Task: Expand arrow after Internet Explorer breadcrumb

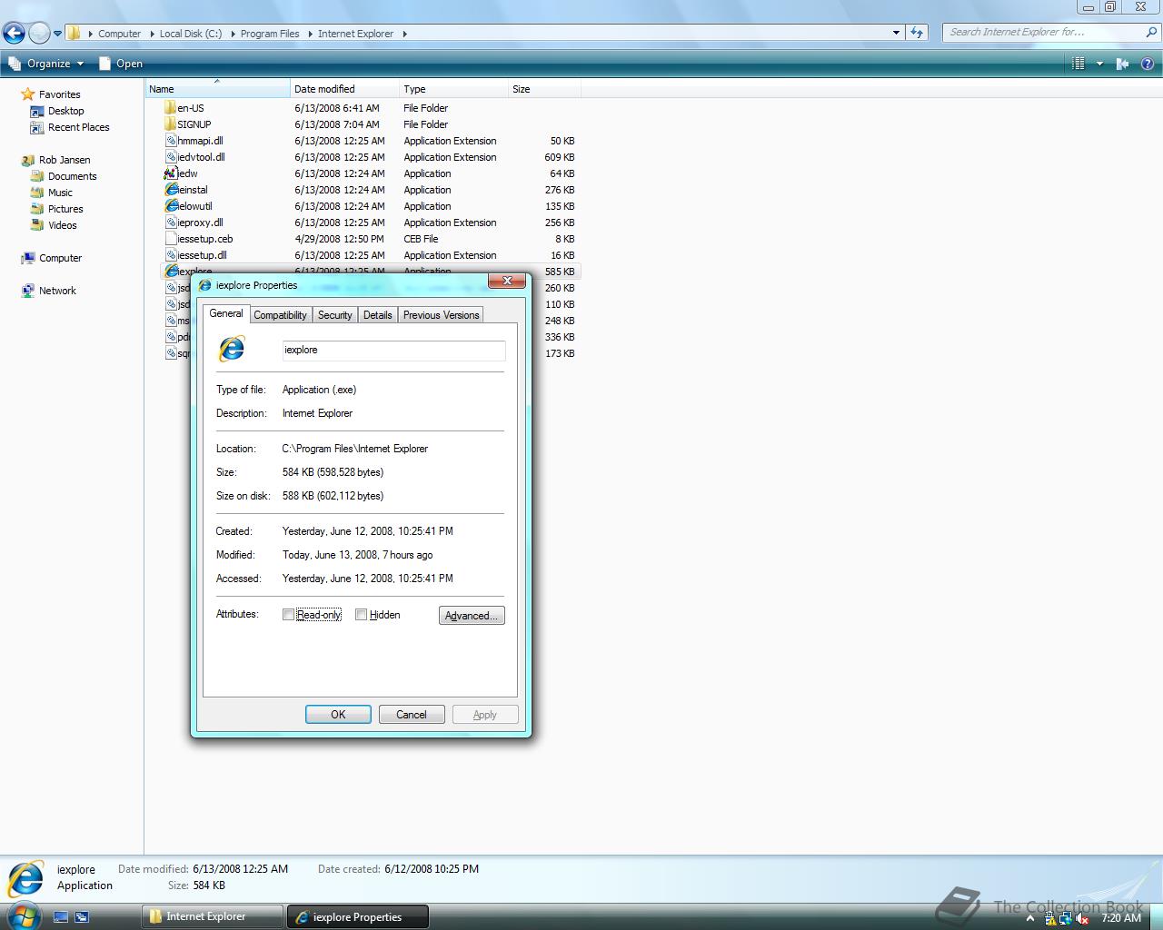Action: coord(404,34)
